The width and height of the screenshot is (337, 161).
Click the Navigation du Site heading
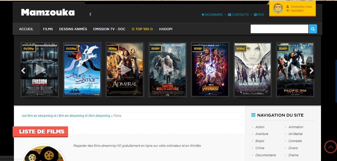coord(280,115)
